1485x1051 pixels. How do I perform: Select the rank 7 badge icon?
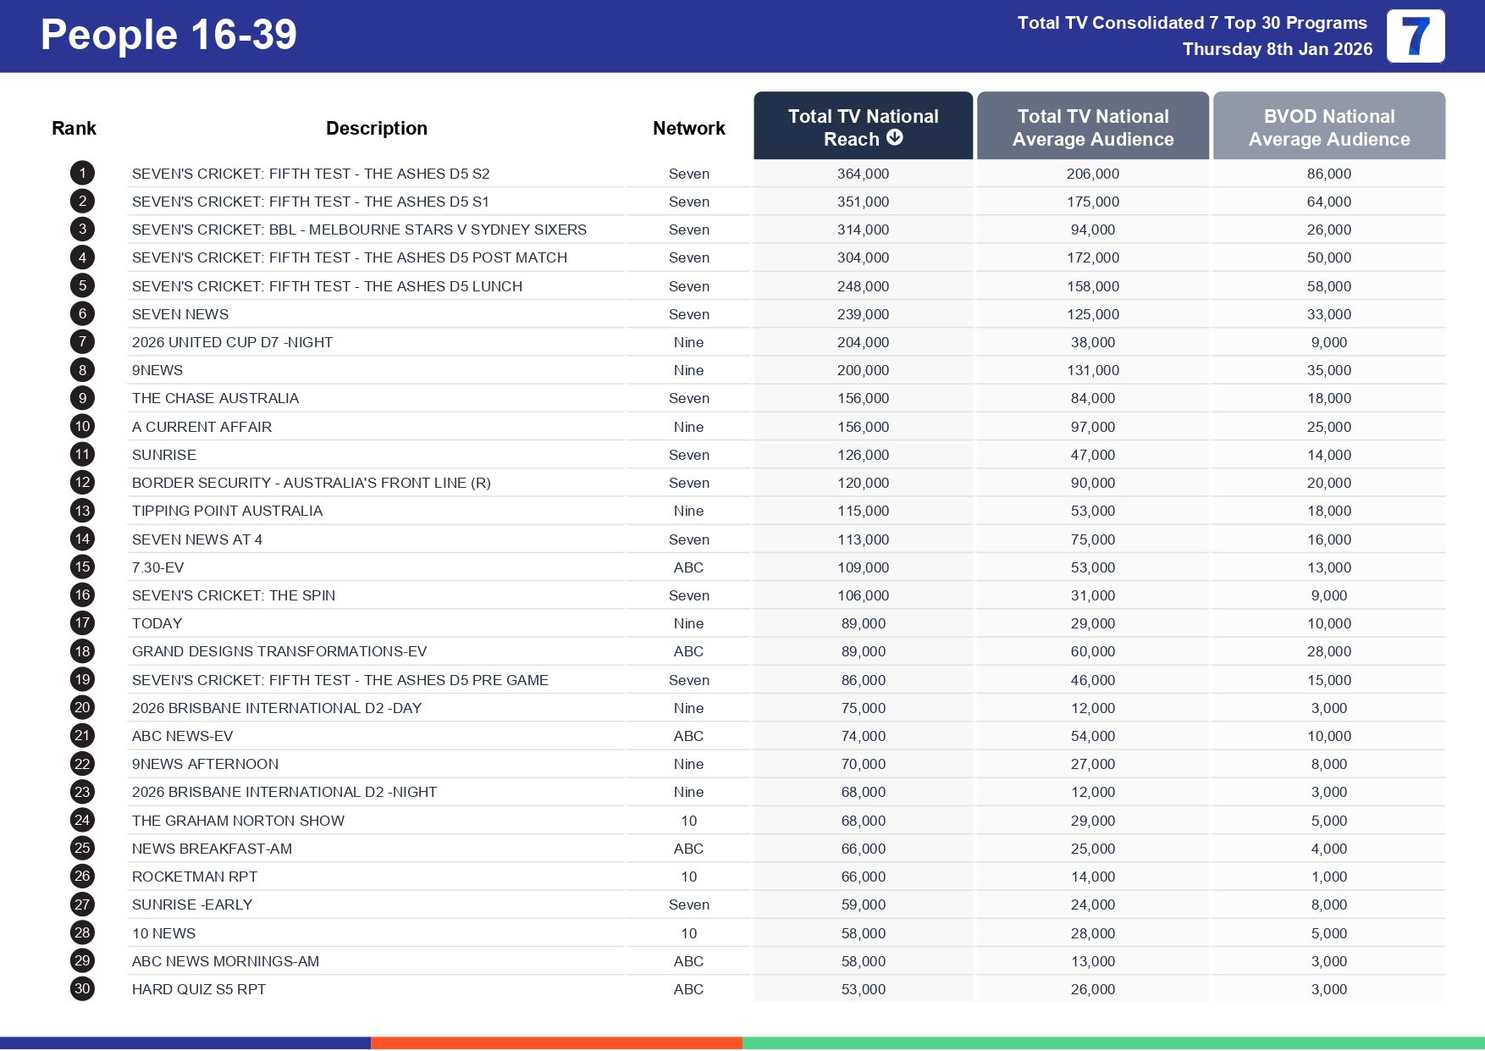pyautogui.click(x=81, y=342)
